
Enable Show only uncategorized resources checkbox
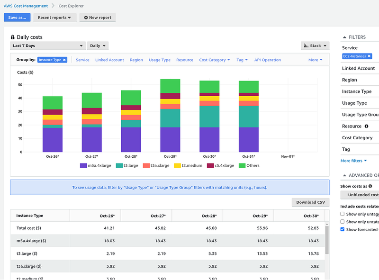343,221
